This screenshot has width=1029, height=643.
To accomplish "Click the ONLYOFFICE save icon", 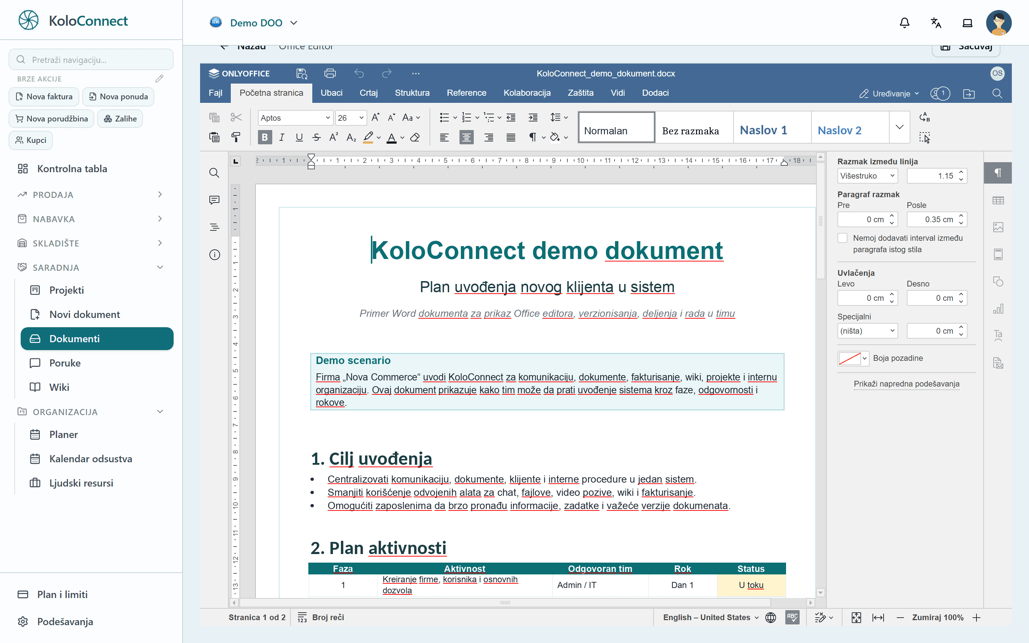I will point(302,74).
